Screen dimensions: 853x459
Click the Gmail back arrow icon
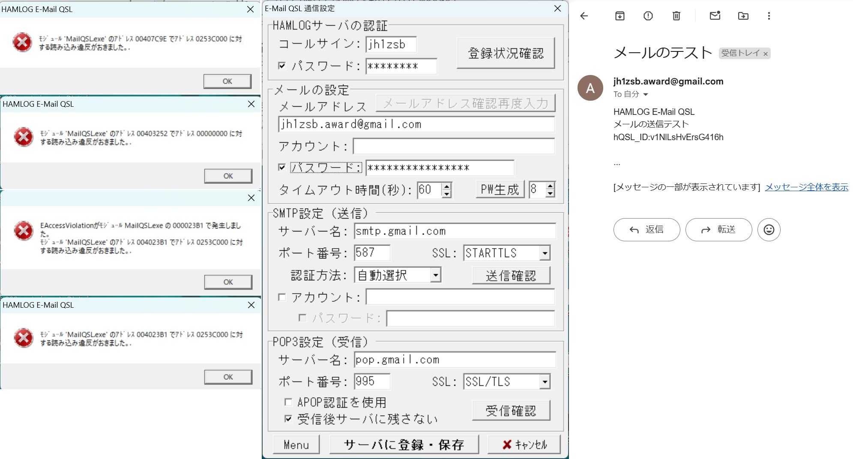click(x=584, y=16)
